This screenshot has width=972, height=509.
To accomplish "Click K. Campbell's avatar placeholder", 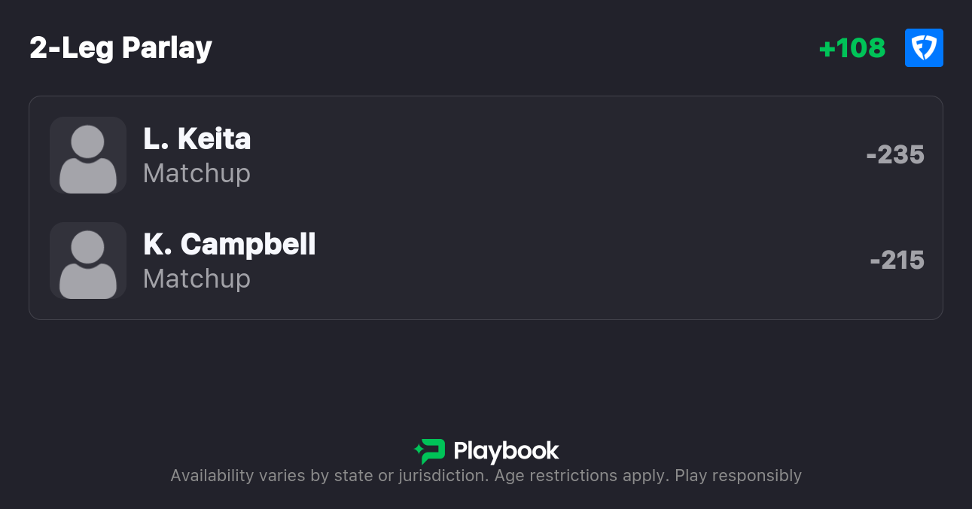I will 88,261.
